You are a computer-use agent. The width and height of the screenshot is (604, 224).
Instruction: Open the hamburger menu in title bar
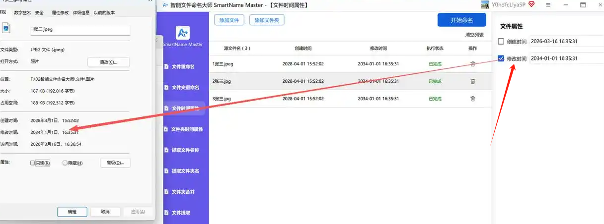pyautogui.click(x=548, y=4)
